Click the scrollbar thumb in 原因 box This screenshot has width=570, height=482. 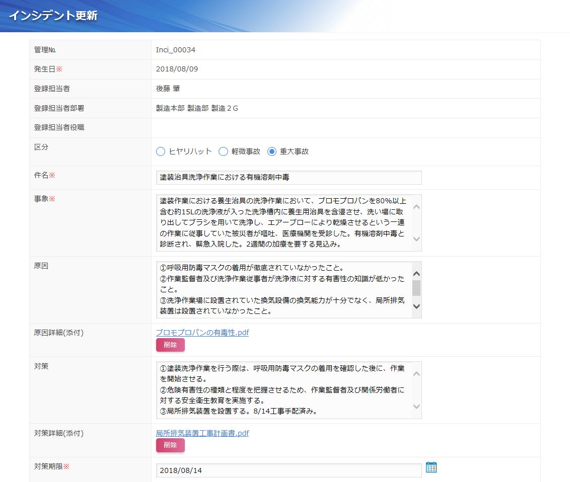click(x=416, y=288)
